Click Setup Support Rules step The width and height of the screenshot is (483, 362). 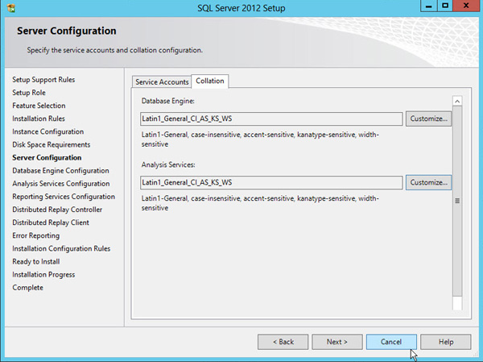point(43,80)
